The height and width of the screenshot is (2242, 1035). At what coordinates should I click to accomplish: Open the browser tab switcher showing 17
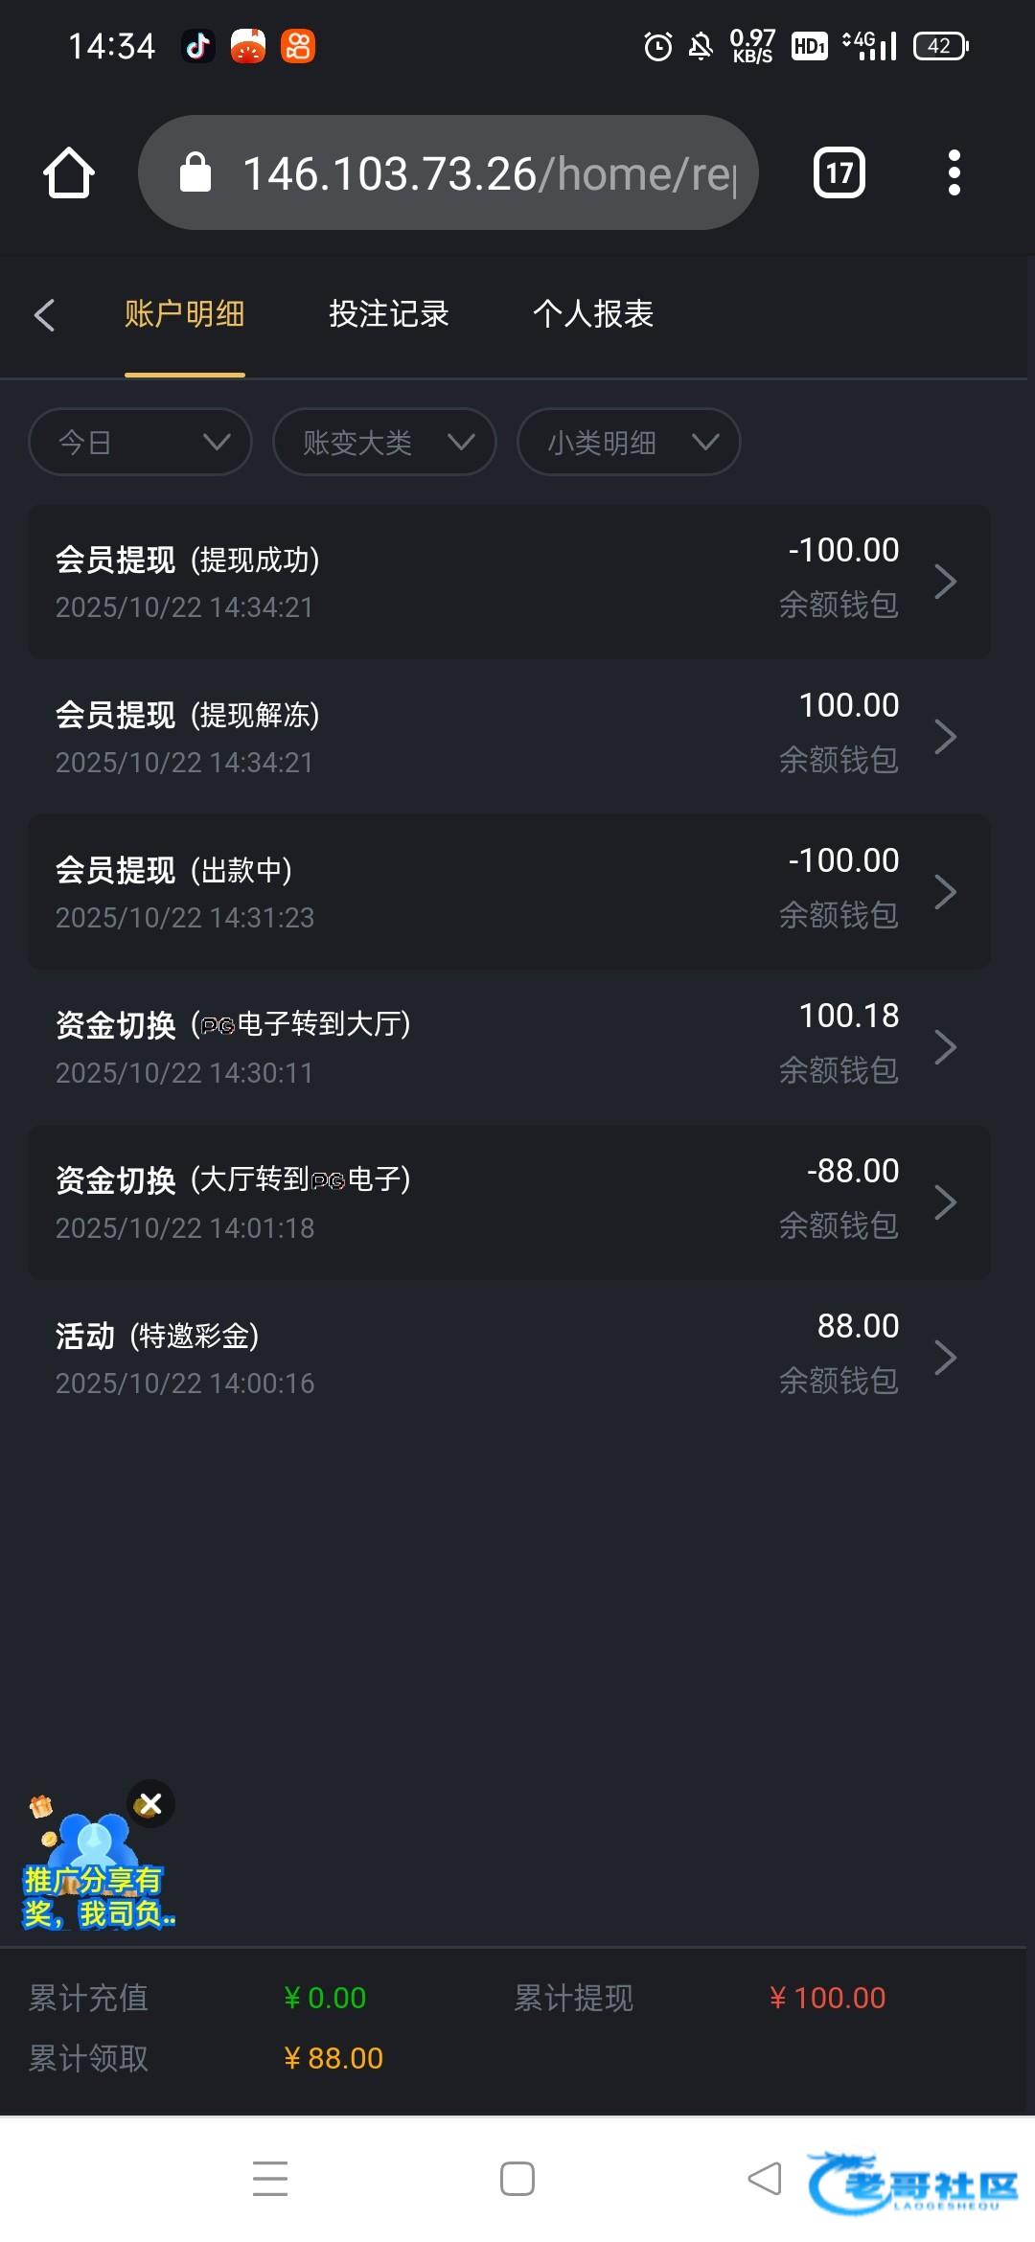click(x=839, y=173)
